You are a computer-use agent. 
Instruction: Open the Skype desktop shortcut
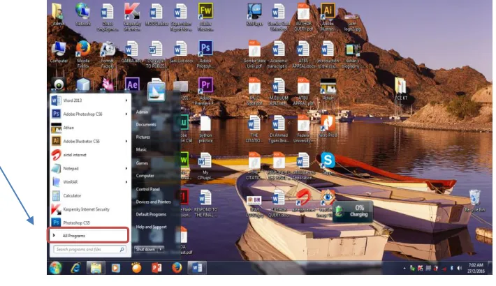328,163
